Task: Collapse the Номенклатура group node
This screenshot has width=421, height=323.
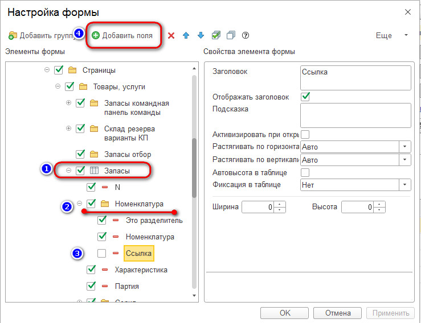Action: 80,204
